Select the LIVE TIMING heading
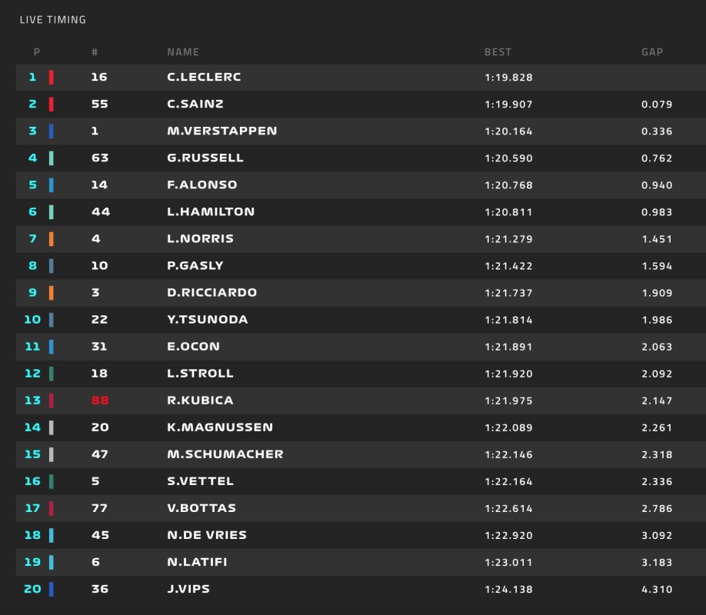This screenshot has width=706, height=615. click(x=52, y=20)
